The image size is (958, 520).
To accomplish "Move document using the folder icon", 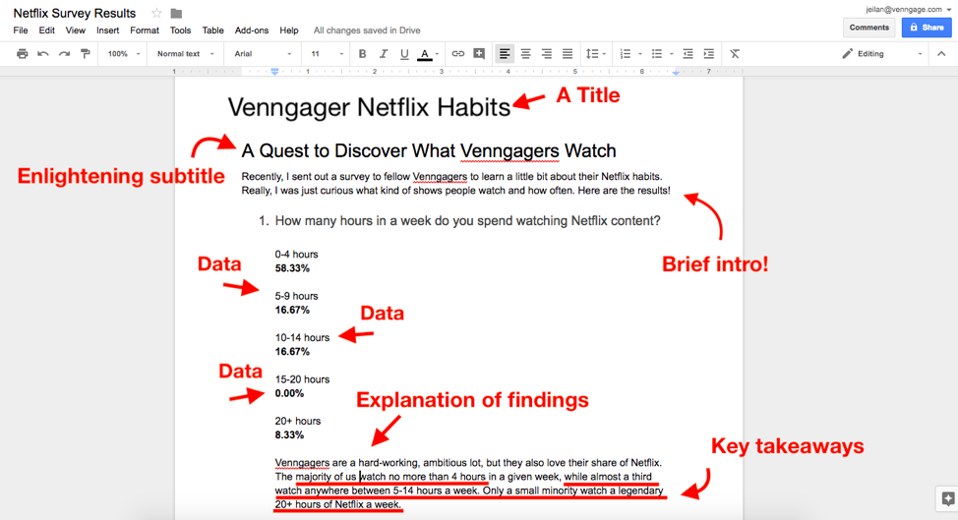I will tap(176, 14).
